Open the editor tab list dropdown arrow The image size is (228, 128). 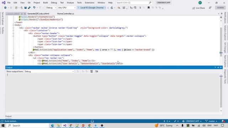pos(218,14)
